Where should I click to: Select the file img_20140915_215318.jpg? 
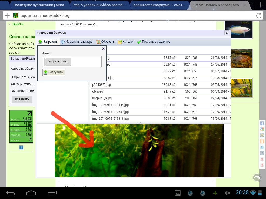[110, 119]
